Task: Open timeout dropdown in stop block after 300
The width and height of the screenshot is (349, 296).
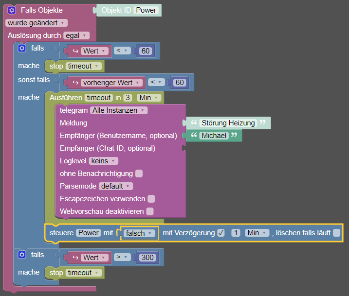Action: 83,273
